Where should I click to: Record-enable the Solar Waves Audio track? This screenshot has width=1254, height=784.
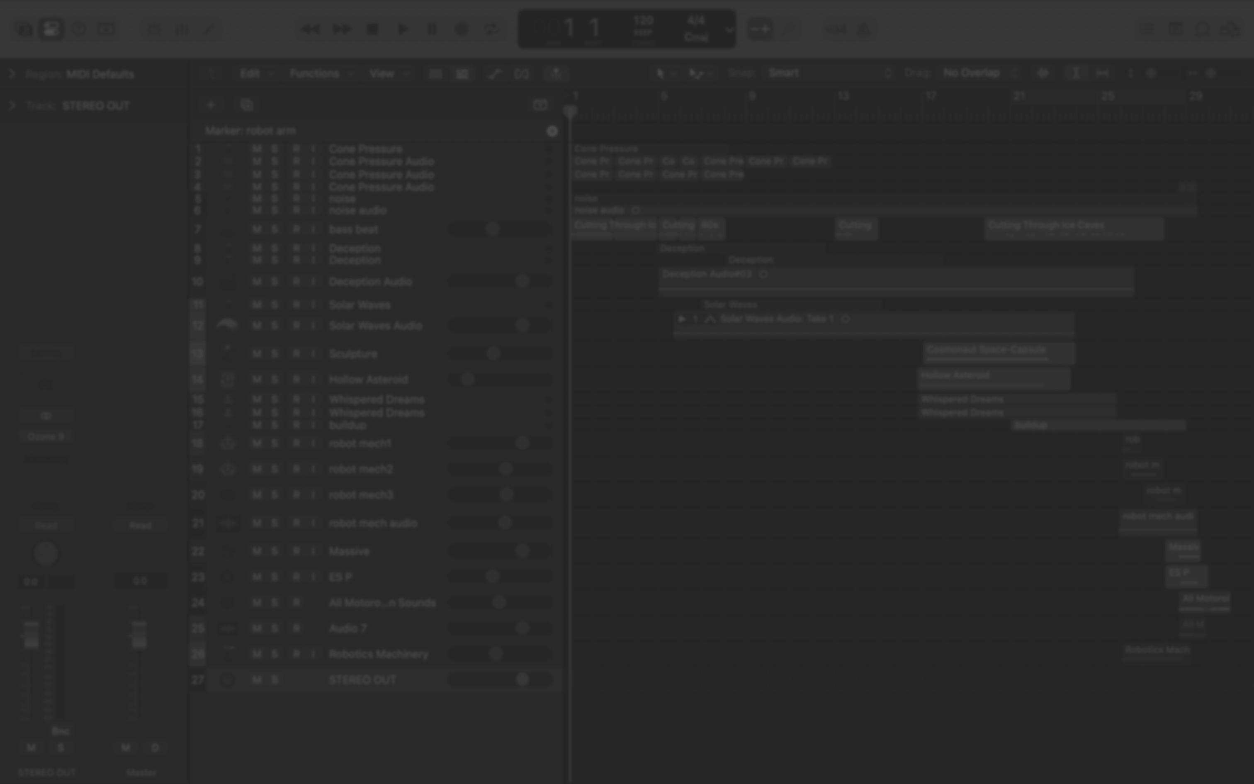[x=296, y=326]
